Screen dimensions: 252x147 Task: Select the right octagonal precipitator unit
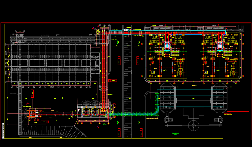point(220,98)
